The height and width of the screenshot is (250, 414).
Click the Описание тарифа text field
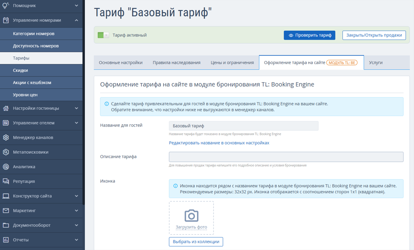click(x=286, y=157)
